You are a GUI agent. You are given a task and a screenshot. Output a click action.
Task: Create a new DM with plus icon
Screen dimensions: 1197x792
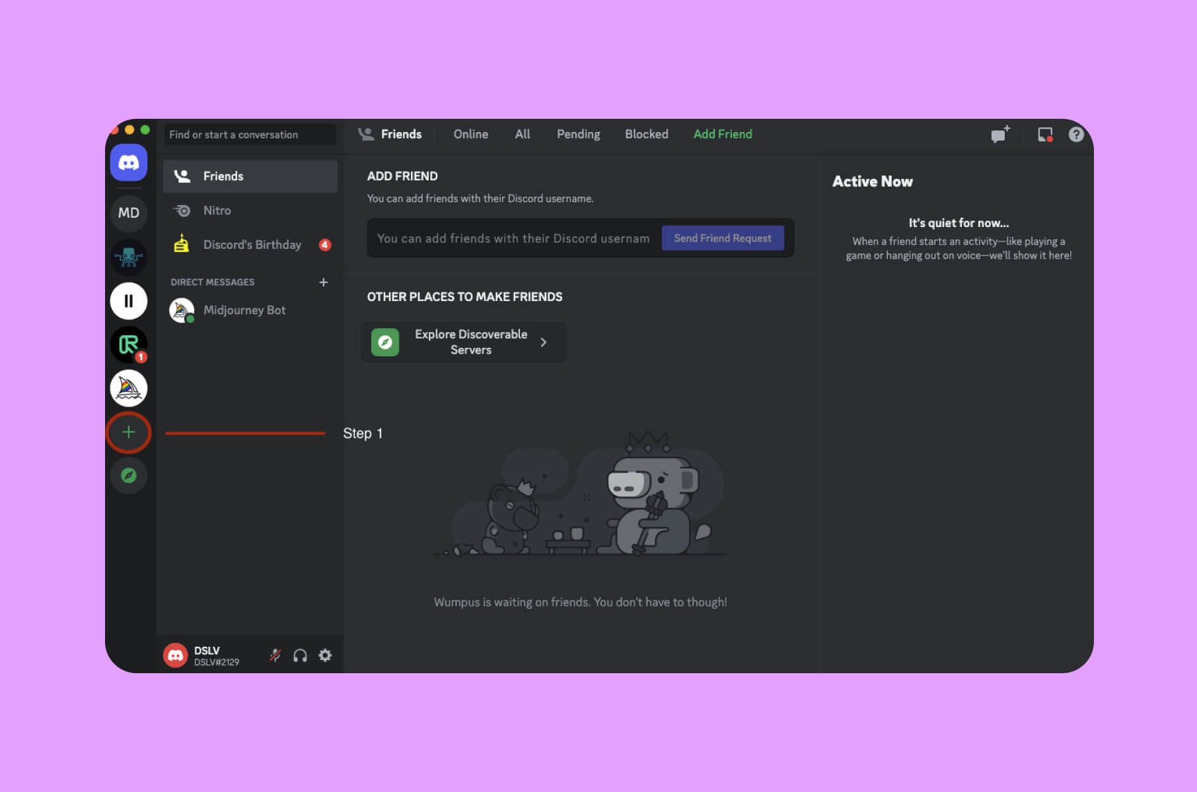pyautogui.click(x=324, y=282)
